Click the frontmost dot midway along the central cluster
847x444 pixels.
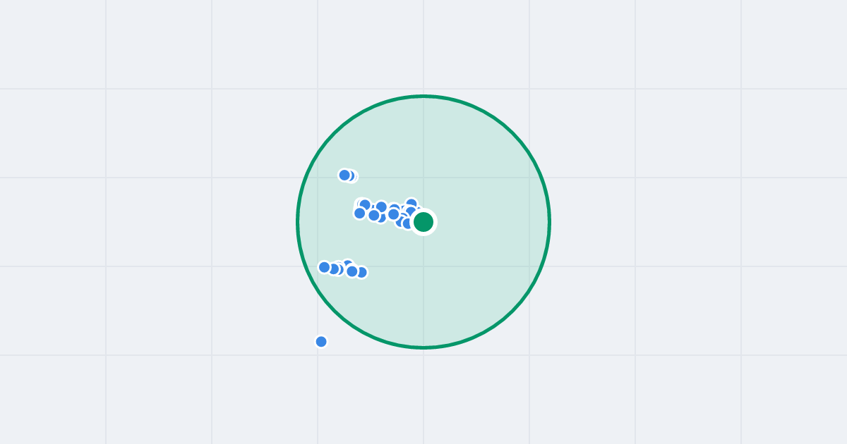pos(394,214)
